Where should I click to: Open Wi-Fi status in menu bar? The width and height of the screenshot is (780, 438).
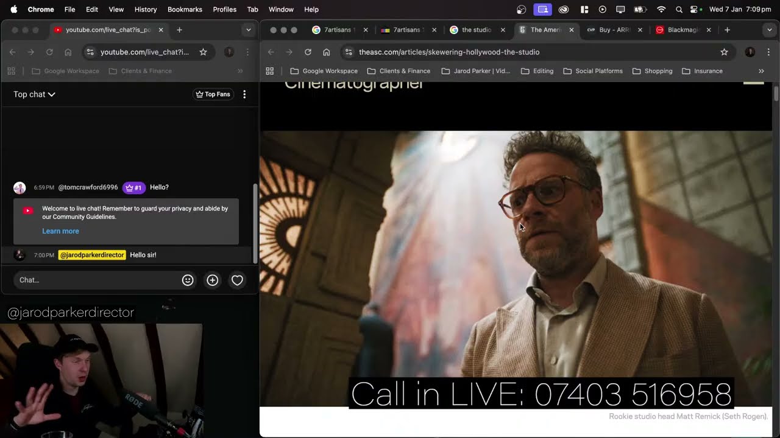[661, 9]
